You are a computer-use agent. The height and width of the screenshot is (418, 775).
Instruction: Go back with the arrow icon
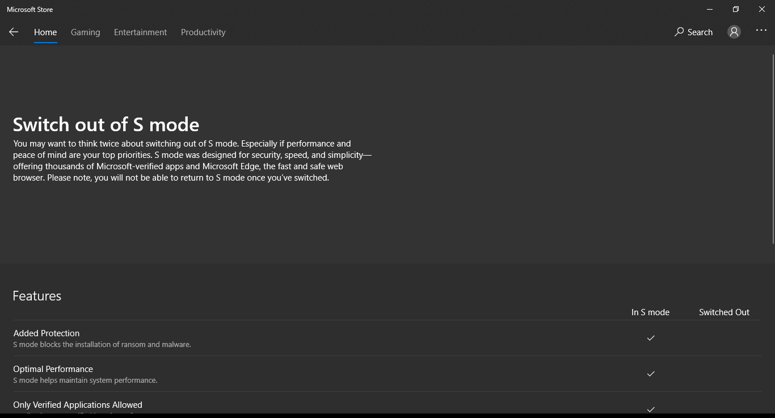pos(14,32)
